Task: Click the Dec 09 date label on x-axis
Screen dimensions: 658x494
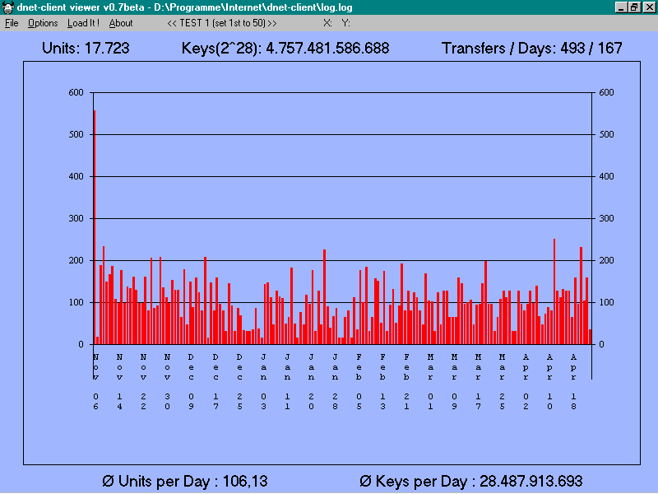Action: 191,381
